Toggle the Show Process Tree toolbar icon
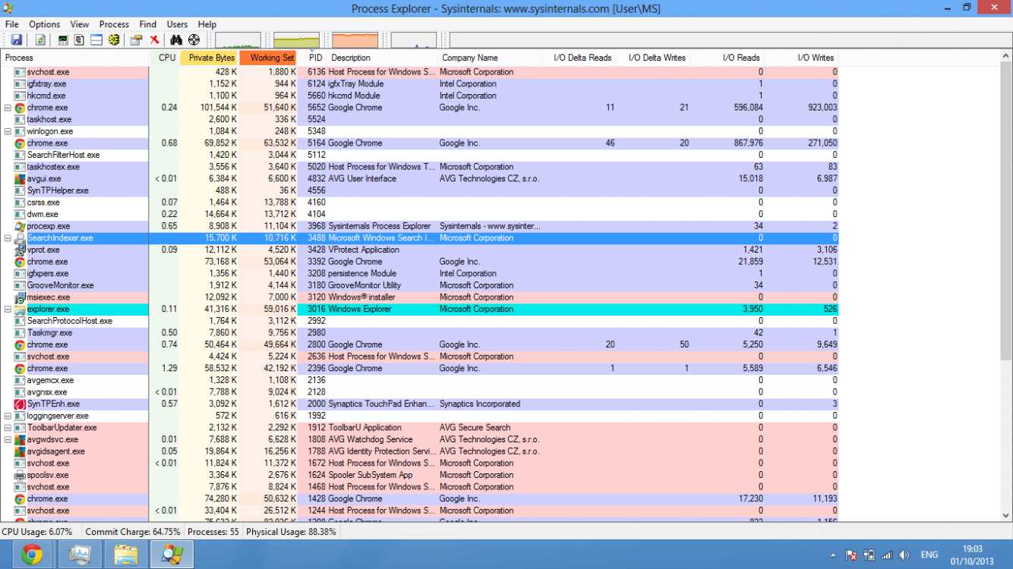Screen dimensions: 1013x569 [x=80, y=40]
